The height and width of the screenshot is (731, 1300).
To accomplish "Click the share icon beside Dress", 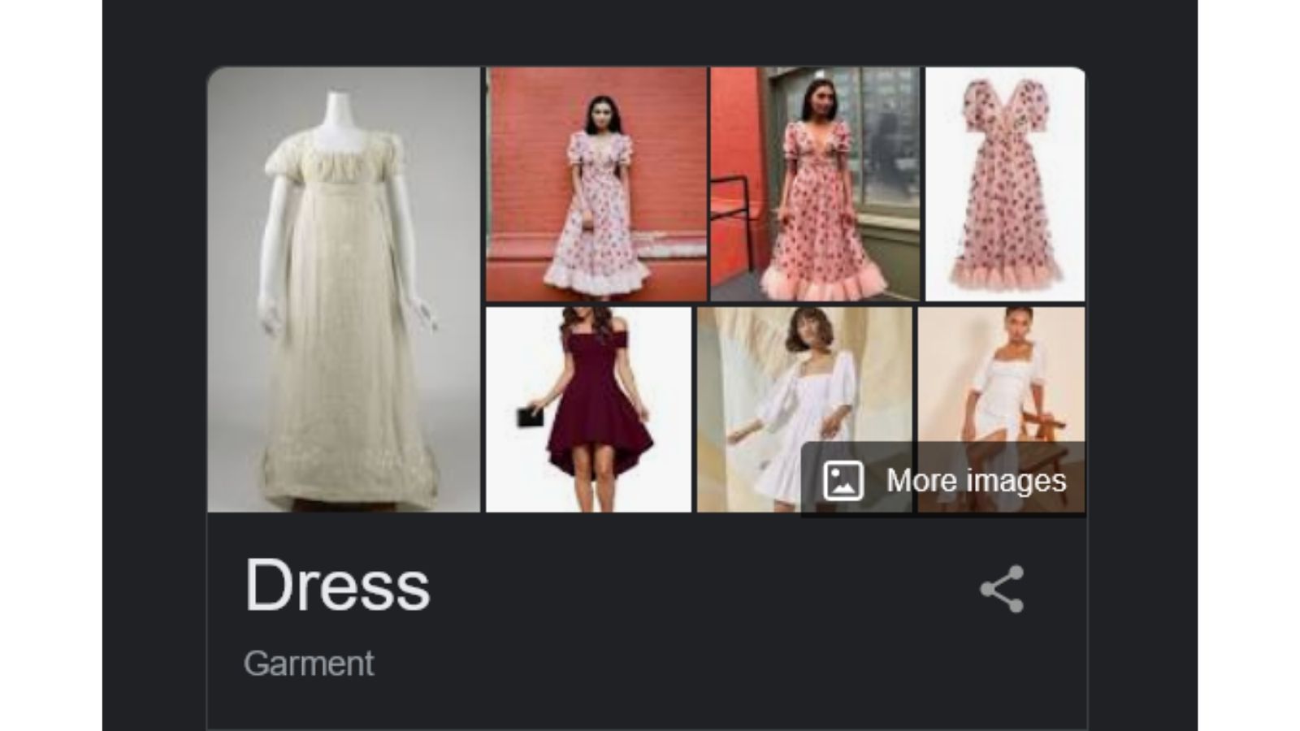I will coord(1002,589).
